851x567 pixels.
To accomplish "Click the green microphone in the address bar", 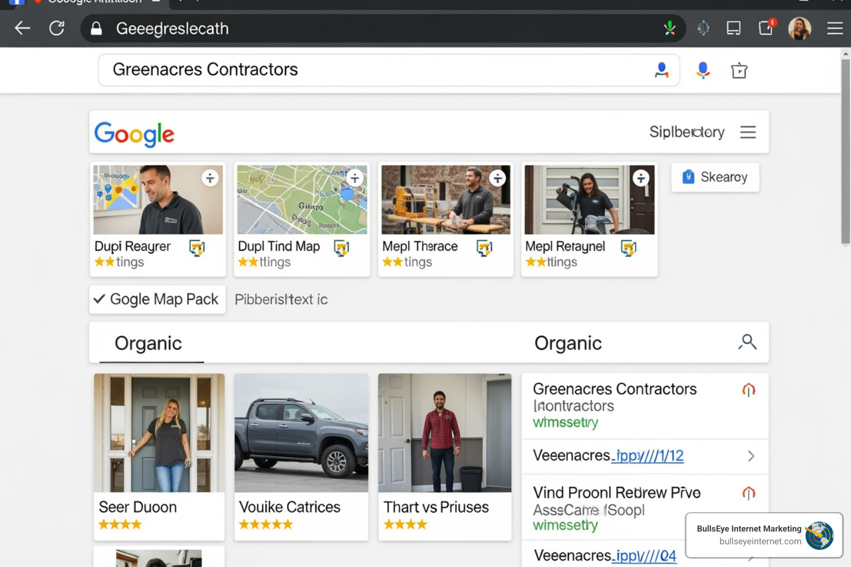I will (x=670, y=28).
